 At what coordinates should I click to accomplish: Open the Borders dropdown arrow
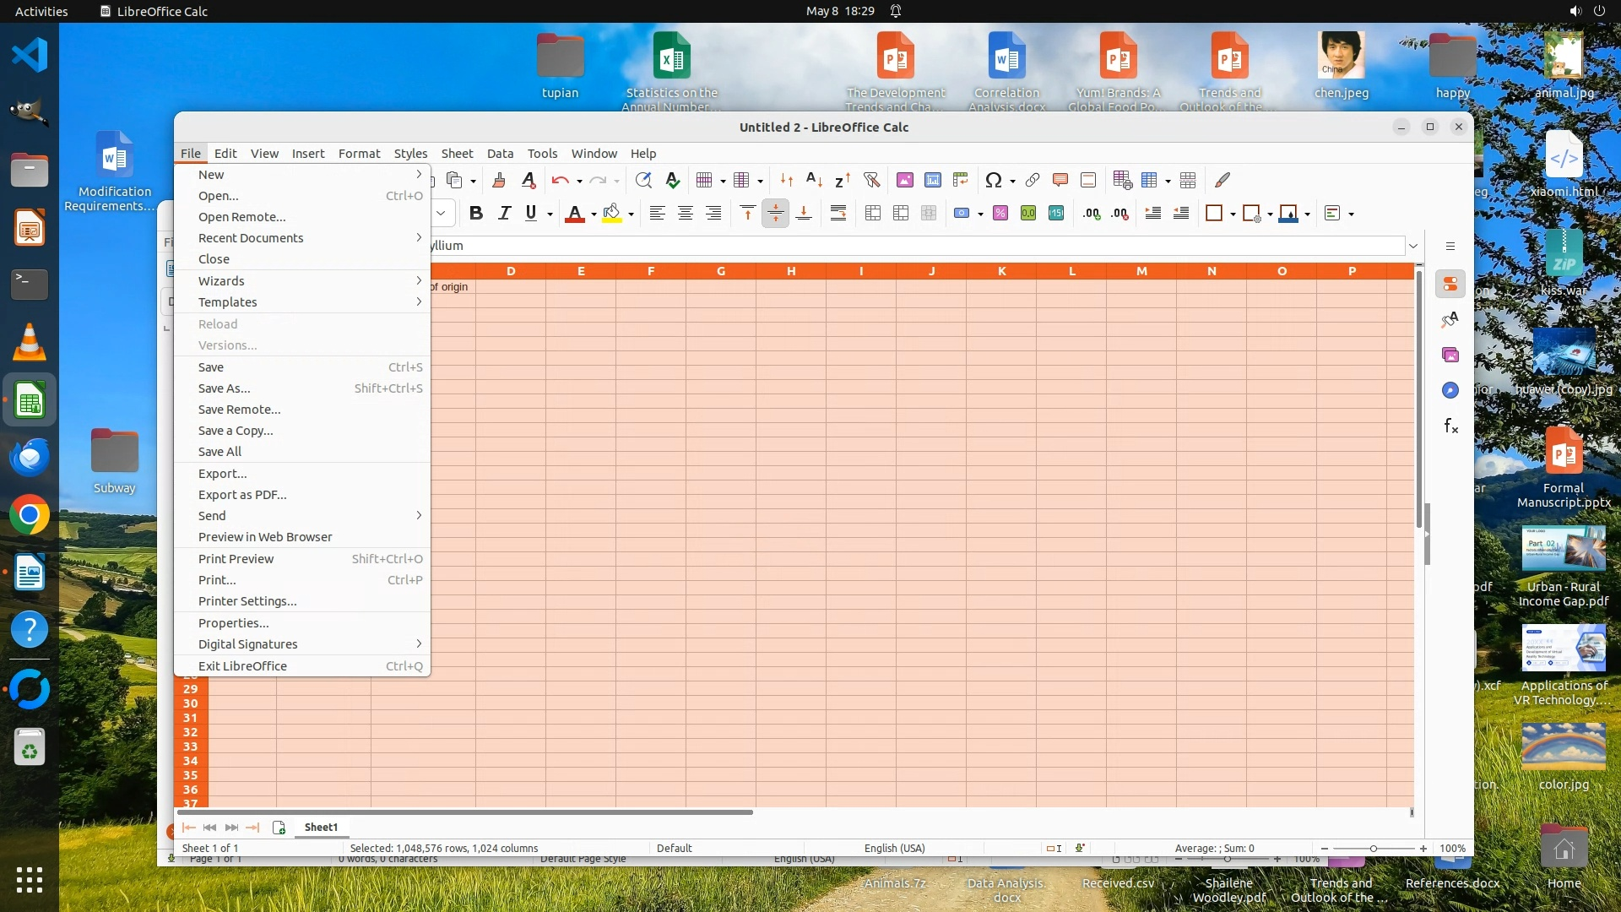click(1233, 214)
